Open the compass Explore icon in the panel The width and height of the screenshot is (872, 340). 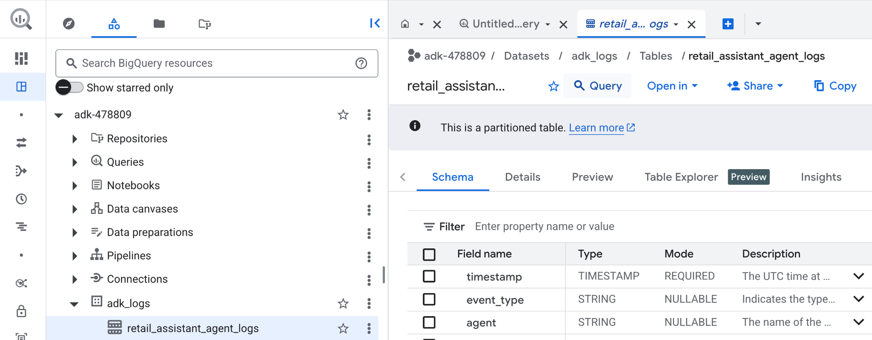coord(69,23)
